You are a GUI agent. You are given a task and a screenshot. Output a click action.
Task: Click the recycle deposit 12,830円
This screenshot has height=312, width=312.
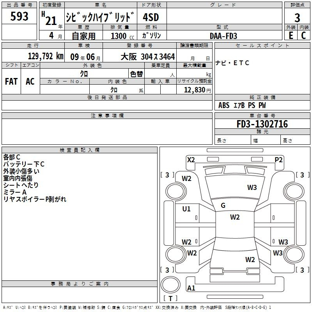pyautogui.click(x=197, y=90)
